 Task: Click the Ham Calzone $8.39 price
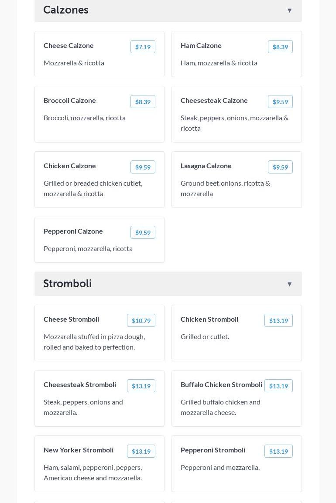(280, 47)
